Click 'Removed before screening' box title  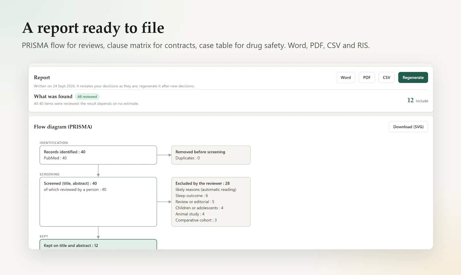(x=200, y=152)
